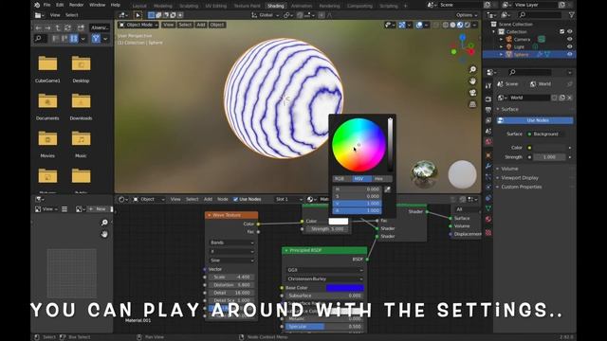Open the Window menu
This screenshot has width=607, height=341.
(x=97, y=5)
